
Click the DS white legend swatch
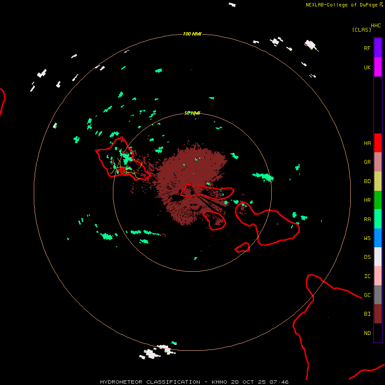click(378, 257)
